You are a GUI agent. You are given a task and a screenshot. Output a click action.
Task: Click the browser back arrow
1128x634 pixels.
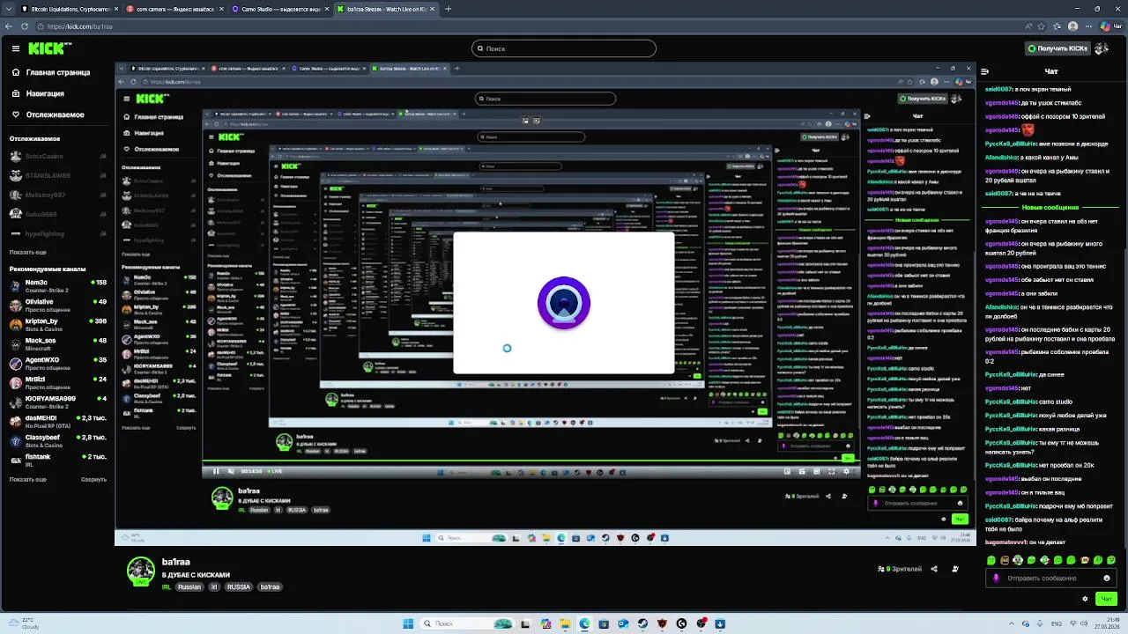[10, 26]
